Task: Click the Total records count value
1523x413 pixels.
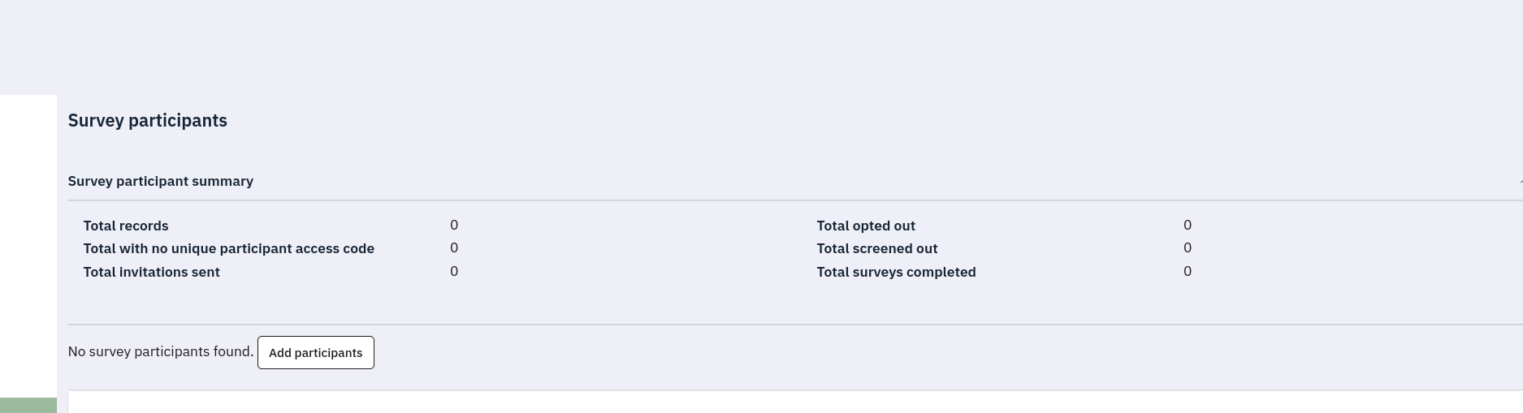Action: (454, 225)
